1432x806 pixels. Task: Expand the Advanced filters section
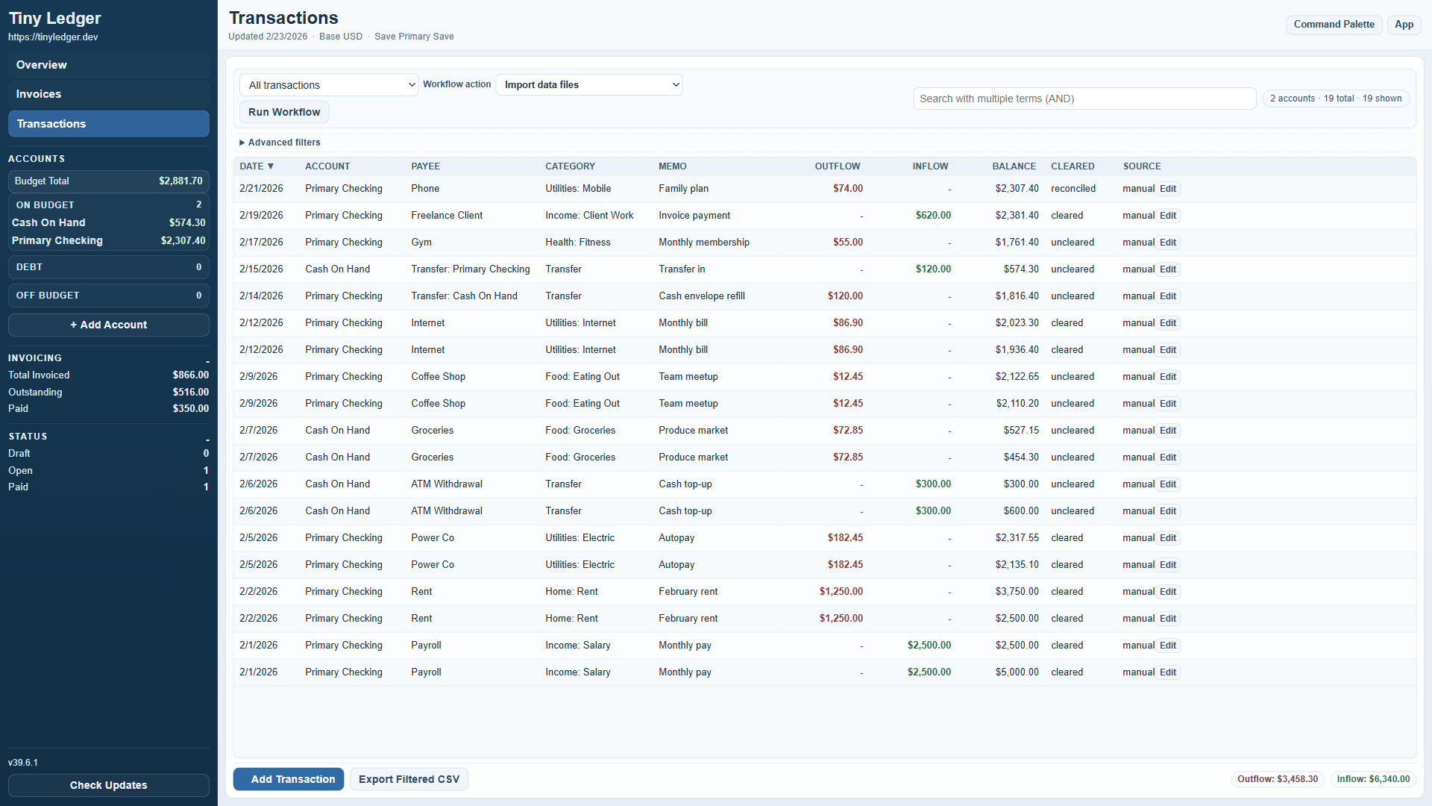coord(280,142)
